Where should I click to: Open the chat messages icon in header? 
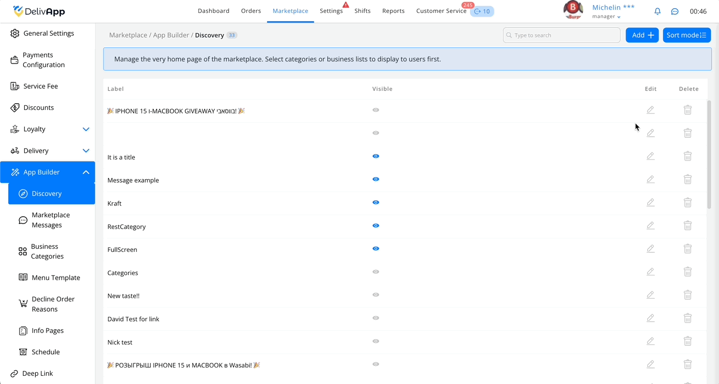[x=675, y=11]
